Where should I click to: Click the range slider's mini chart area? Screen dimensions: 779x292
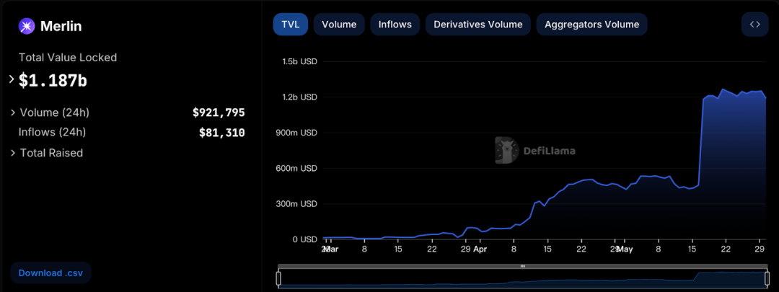pyautogui.click(x=523, y=280)
